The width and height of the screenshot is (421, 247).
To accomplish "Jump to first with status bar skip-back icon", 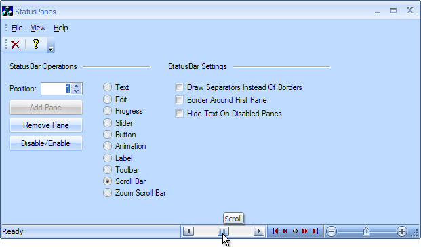I will [x=275, y=231].
